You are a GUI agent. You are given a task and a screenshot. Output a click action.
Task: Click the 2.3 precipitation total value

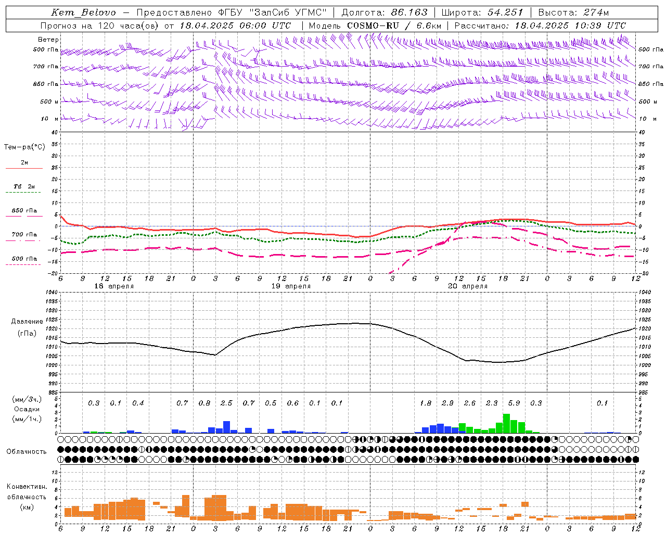[492, 403]
